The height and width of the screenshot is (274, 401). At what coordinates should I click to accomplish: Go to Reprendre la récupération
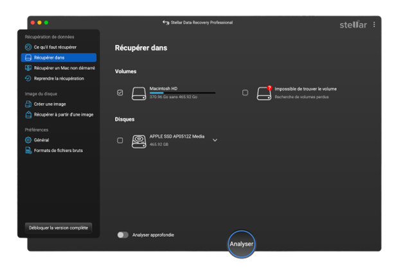click(58, 78)
